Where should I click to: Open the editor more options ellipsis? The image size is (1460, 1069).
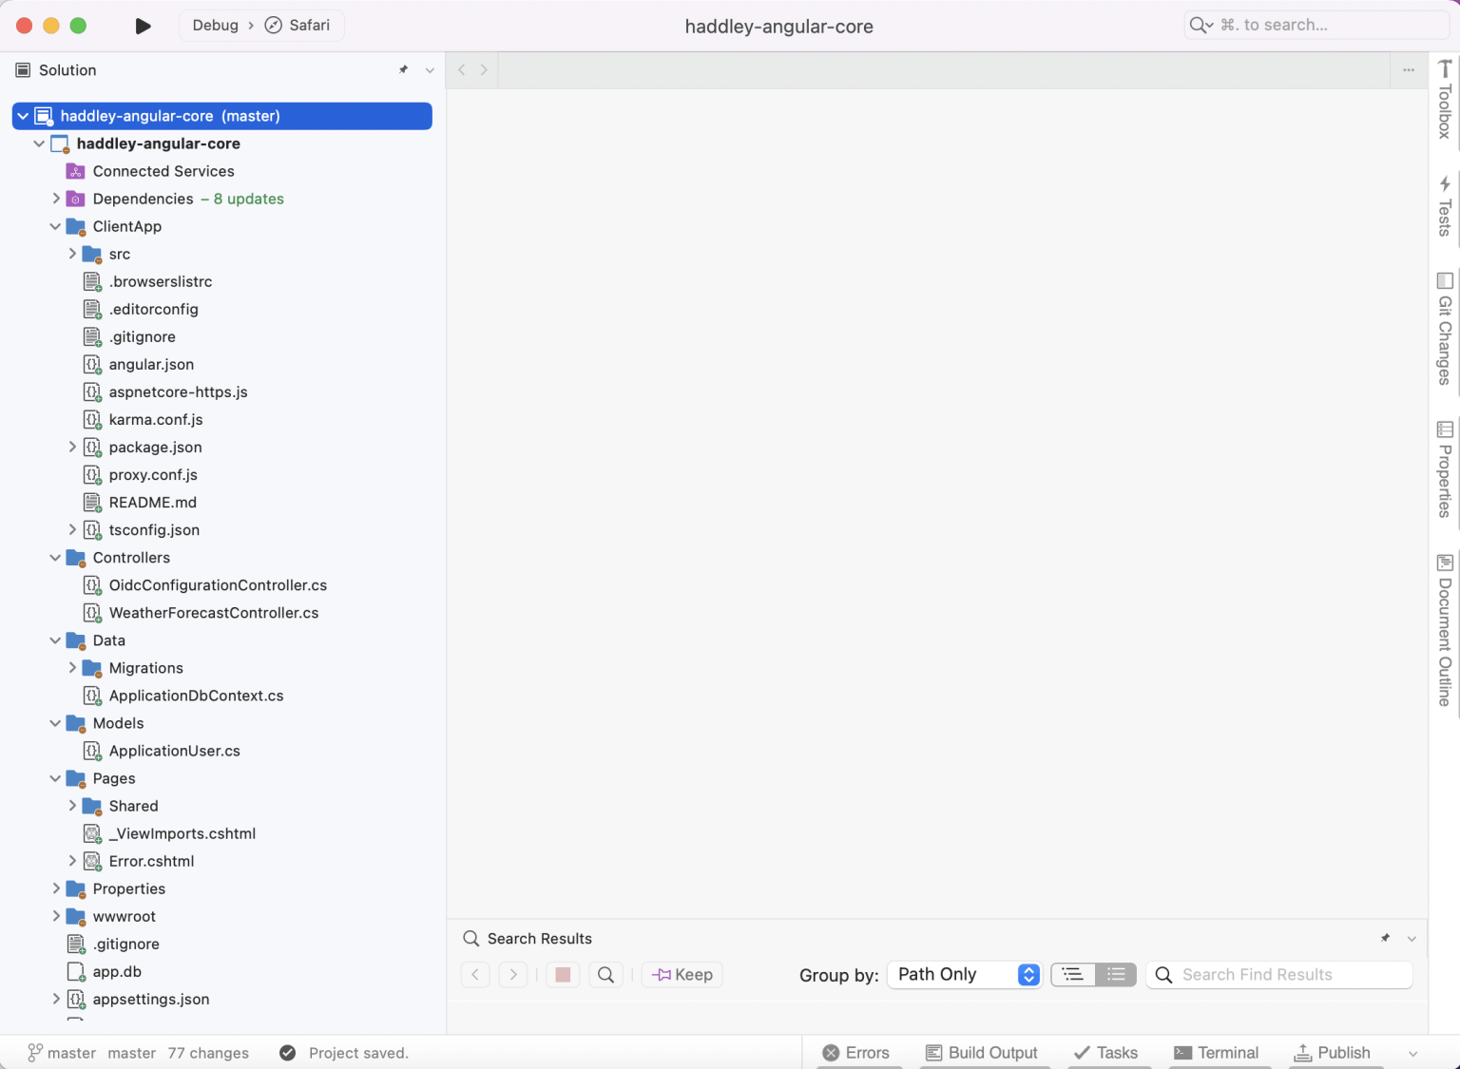pos(1409,69)
